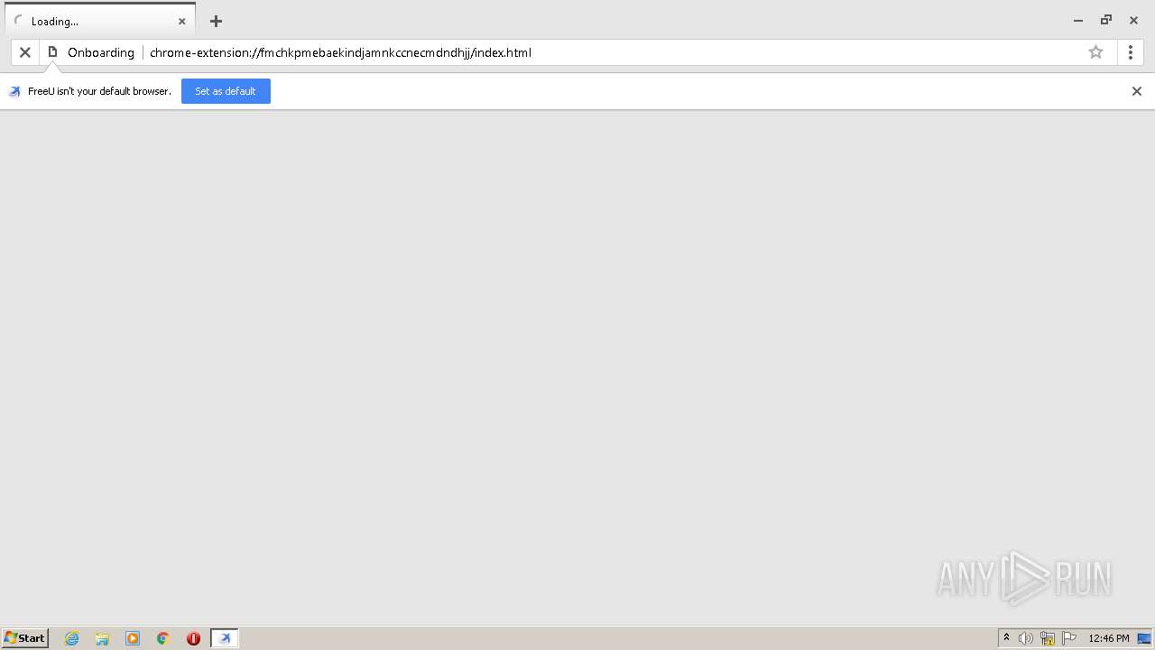Minimize the browser window
This screenshot has height=650, width=1155.
click(1078, 20)
